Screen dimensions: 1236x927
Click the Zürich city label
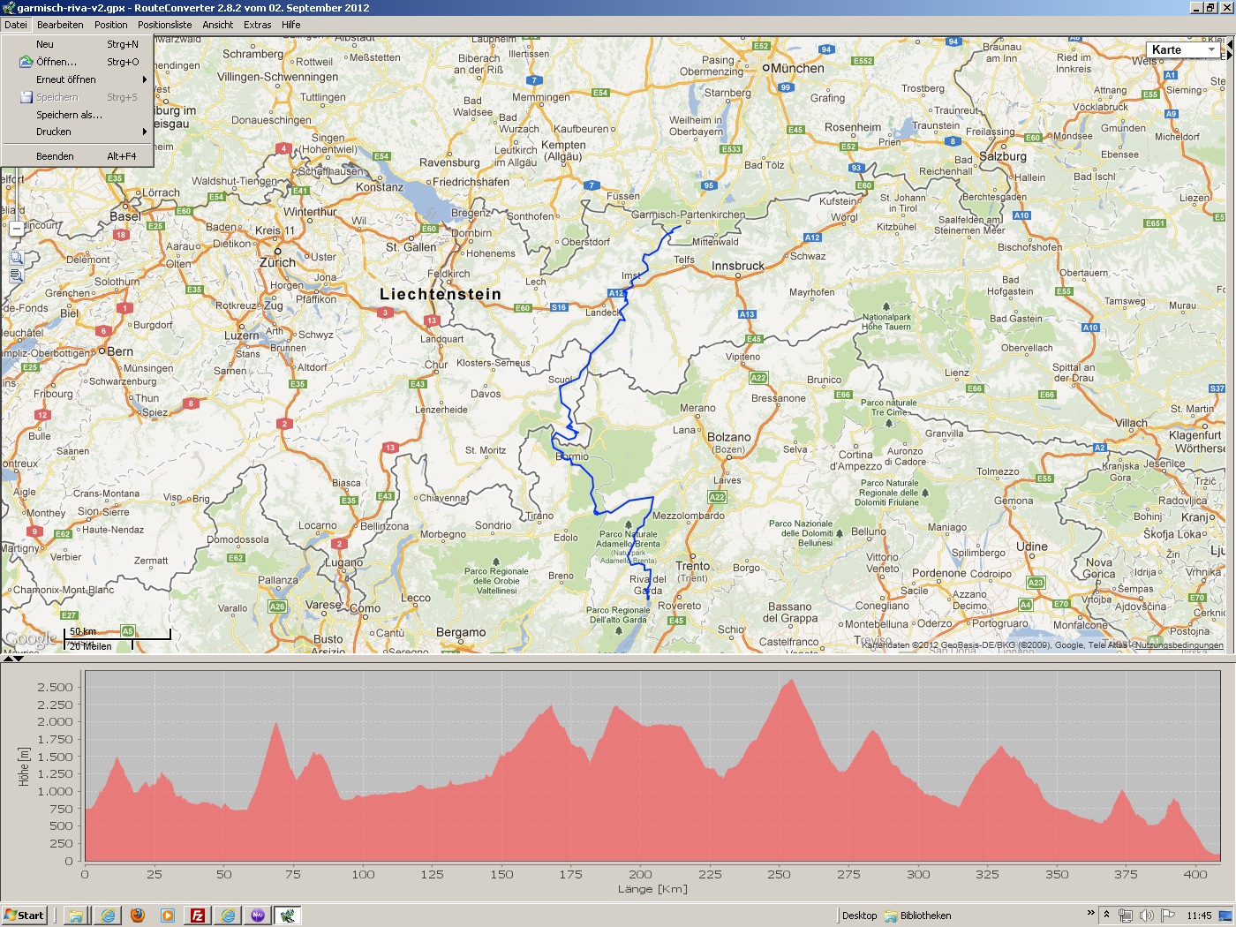(277, 263)
